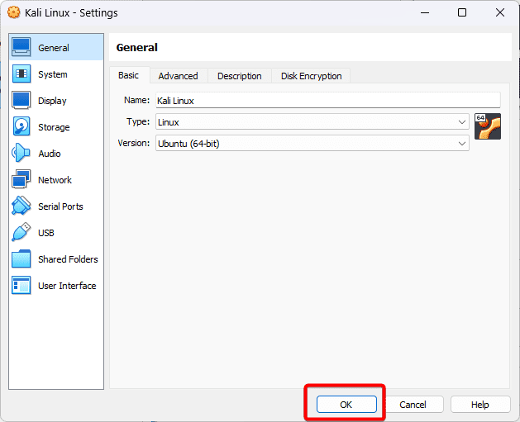Open the System settings icon
This screenshot has height=422, width=520.
pyautogui.click(x=21, y=73)
